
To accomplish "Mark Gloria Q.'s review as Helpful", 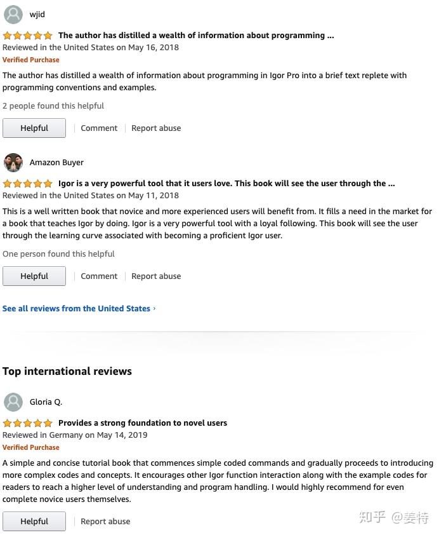I will [x=34, y=522].
